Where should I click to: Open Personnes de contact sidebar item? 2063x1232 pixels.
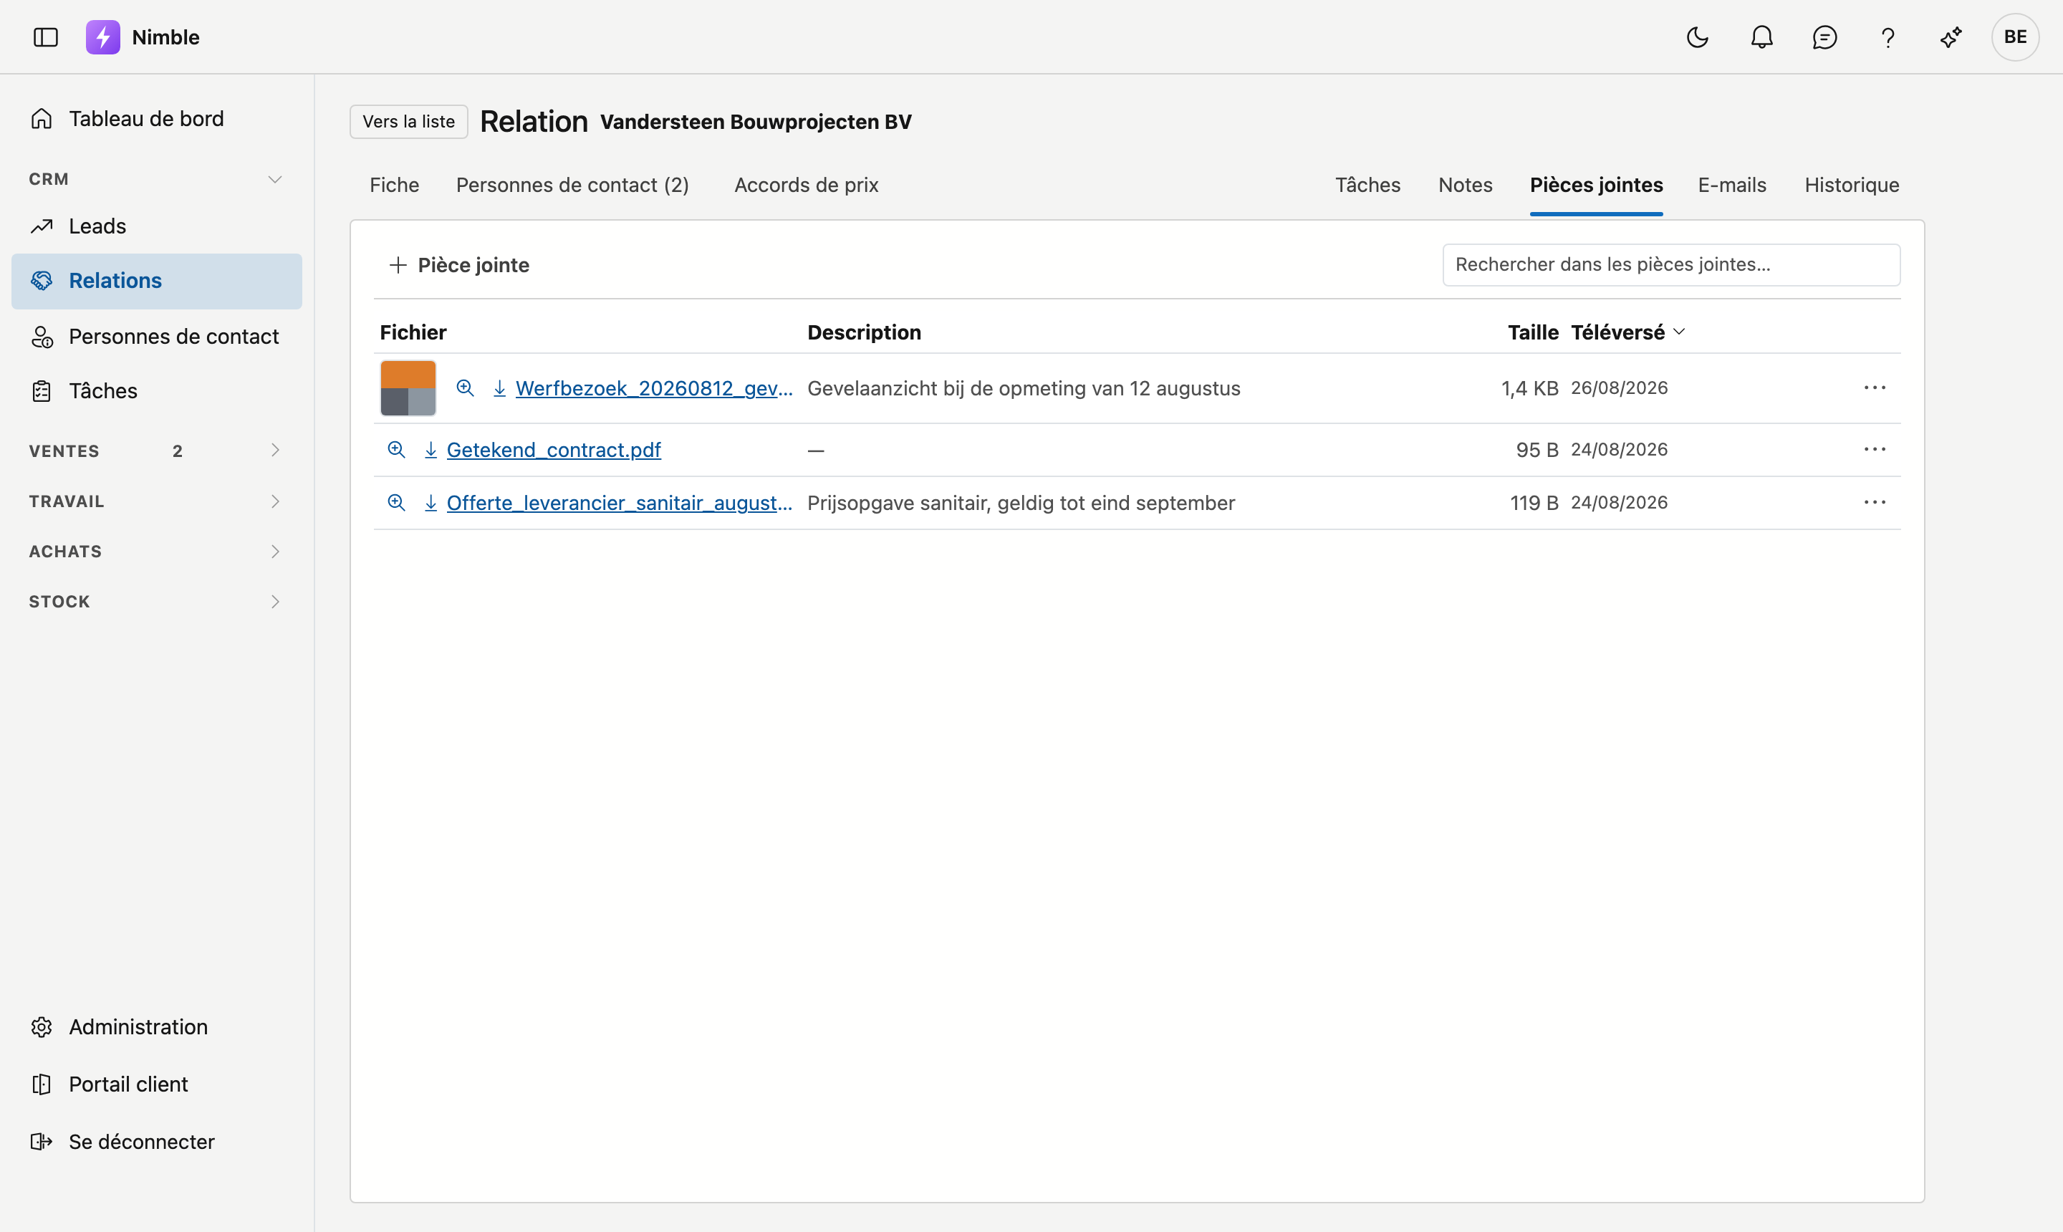pyautogui.click(x=157, y=336)
